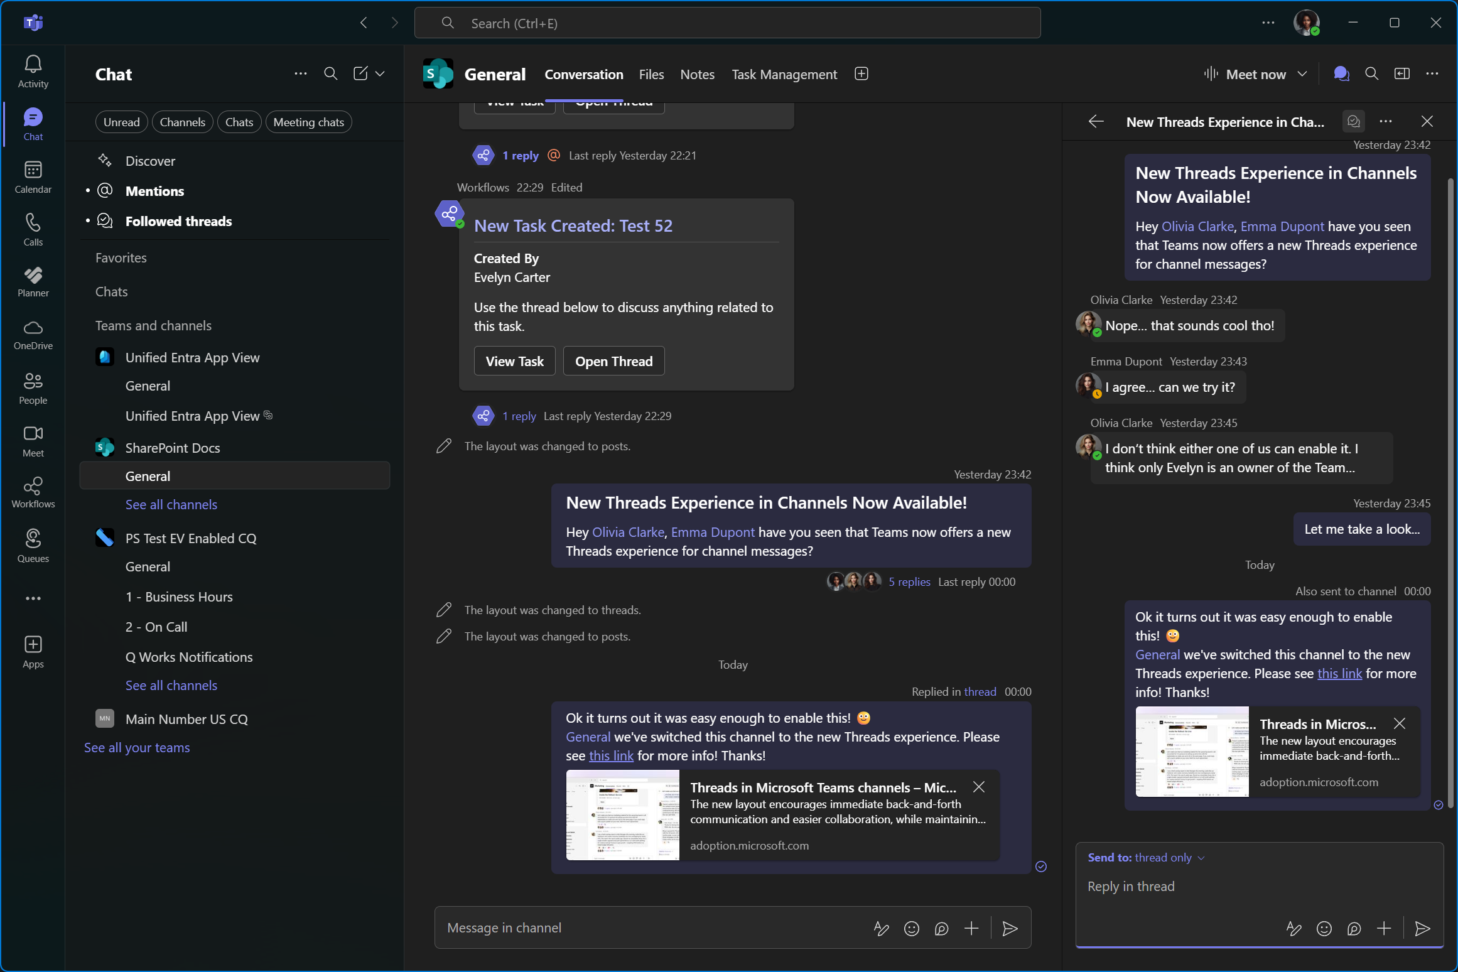
Task: Navigate back with the history arrow
Action: click(x=364, y=23)
